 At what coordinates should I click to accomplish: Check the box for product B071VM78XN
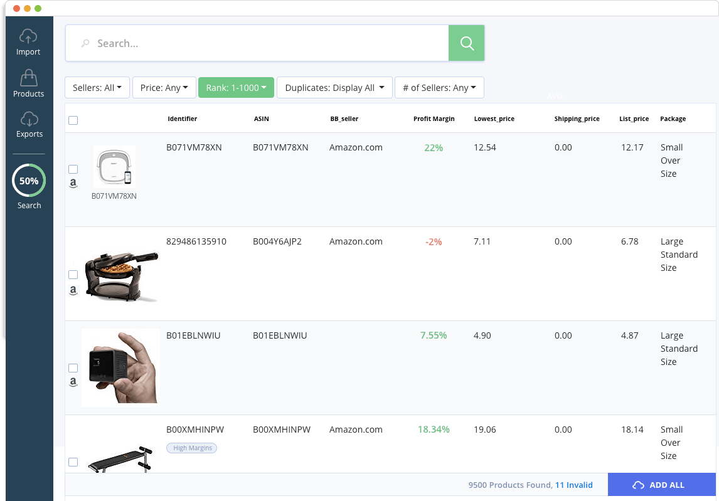click(73, 169)
